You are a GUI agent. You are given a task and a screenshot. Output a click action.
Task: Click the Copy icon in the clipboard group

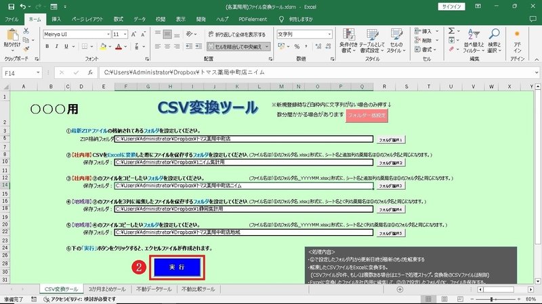pyautogui.click(x=26, y=40)
